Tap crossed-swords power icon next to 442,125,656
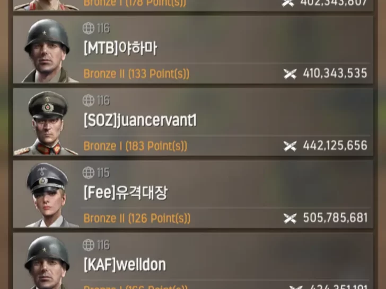This screenshot has height=289, width=386. coord(289,146)
